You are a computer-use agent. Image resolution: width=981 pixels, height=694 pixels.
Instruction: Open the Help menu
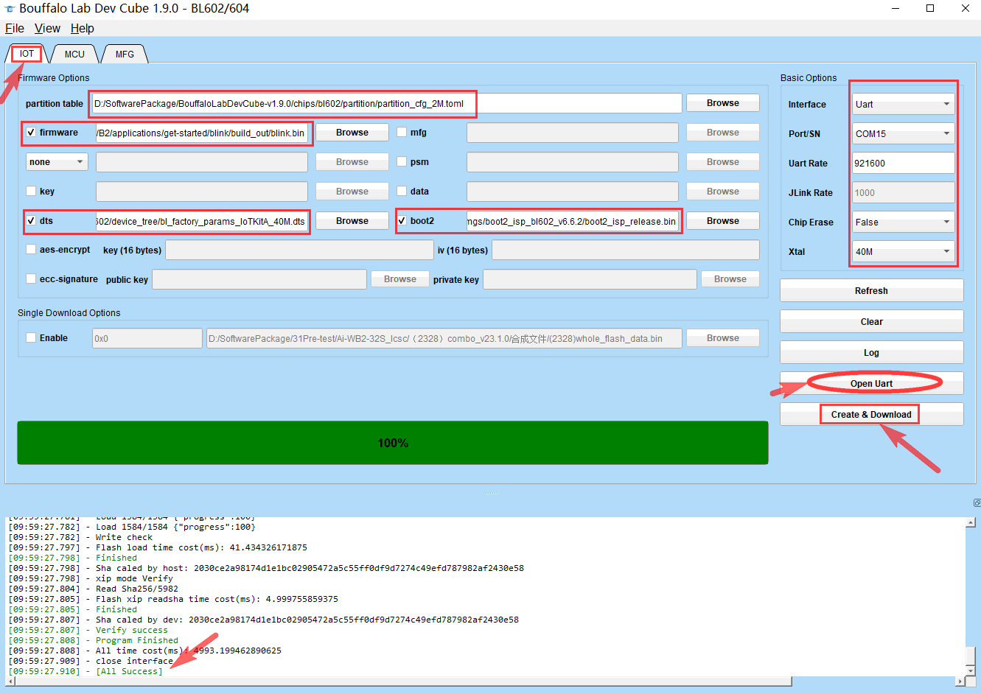[x=83, y=28]
